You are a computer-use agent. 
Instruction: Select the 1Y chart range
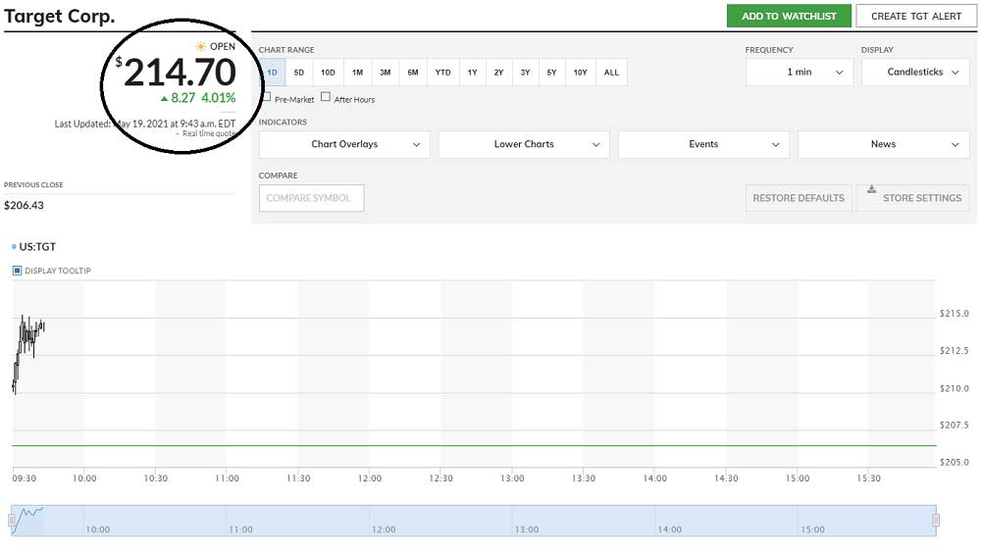(473, 73)
